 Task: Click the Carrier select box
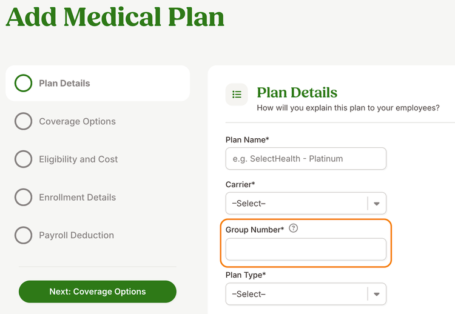pyautogui.click(x=297, y=204)
